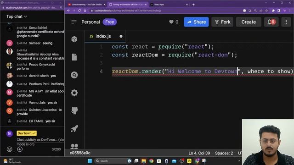This screenshot has height=165, width=294.
Task: Open the tab search chevron in browser
Action: pyautogui.click(x=266, y=3)
